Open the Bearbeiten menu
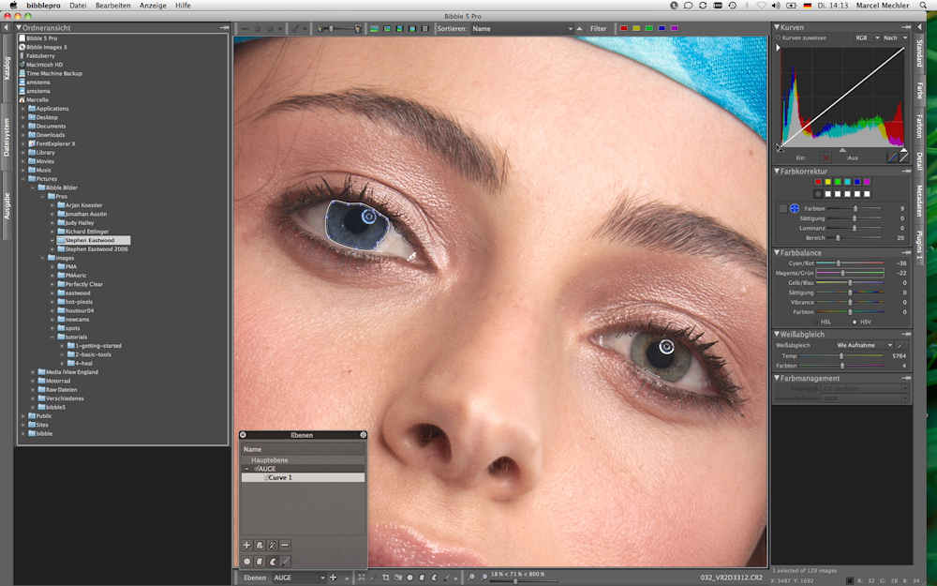The height and width of the screenshot is (586, 937). click(x=112, y=6)
